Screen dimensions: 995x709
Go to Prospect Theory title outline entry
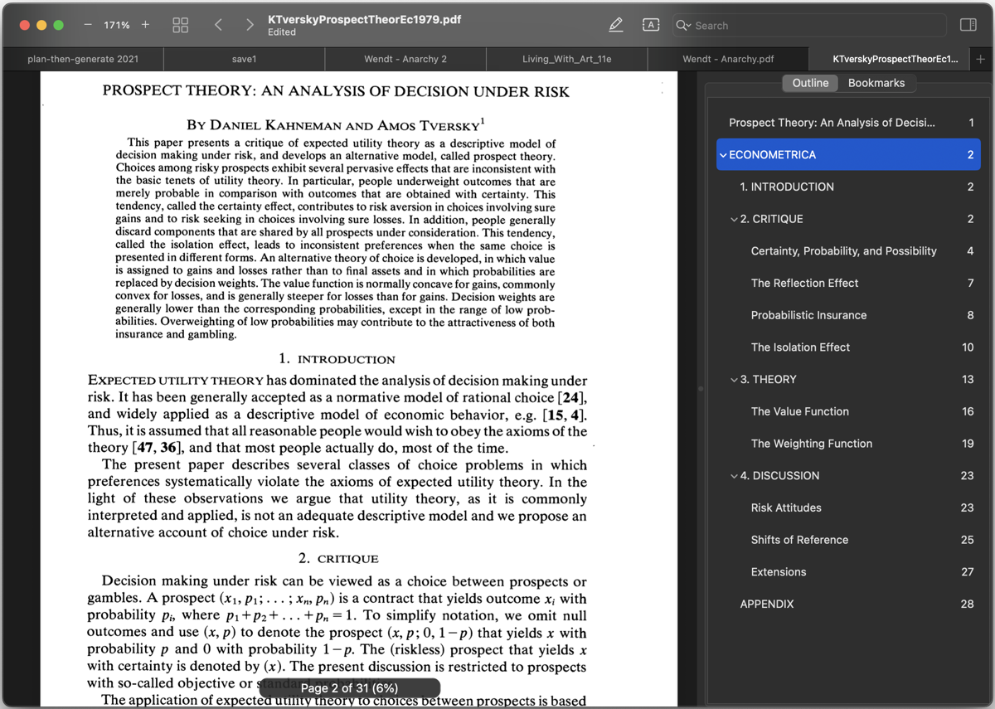point(848,123)
